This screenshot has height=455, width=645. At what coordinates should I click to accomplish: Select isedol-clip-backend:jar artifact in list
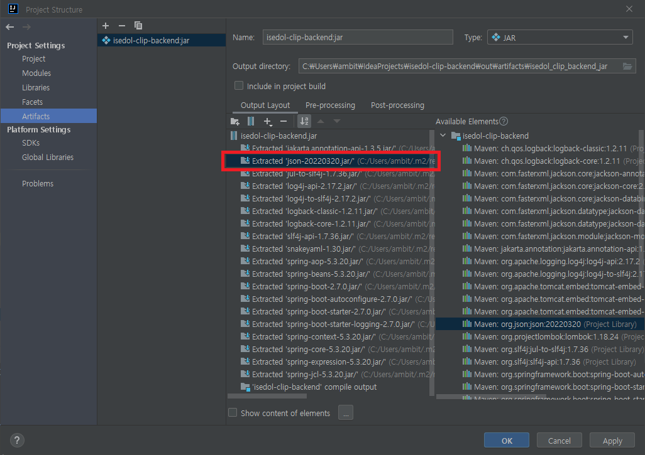[162, 40]
